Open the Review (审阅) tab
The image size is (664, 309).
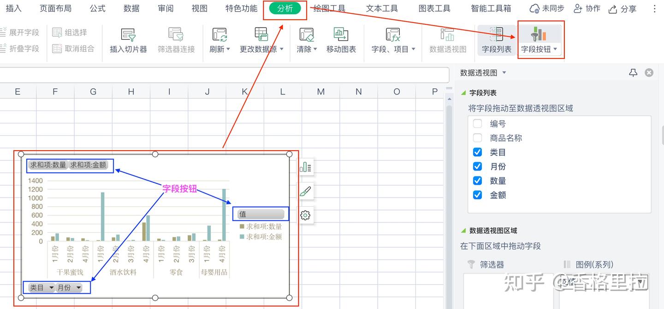pyautogui.click(x=166, y=8)
